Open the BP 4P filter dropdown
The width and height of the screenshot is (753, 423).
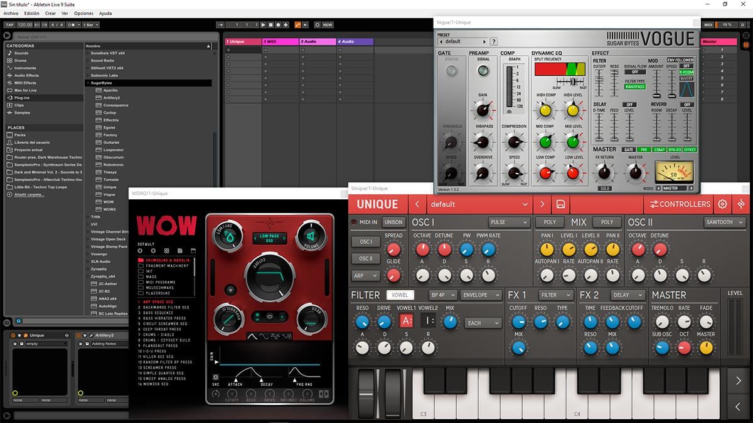(x=442, y=295)
